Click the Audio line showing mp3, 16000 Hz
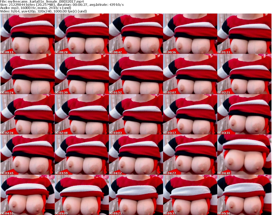272x215 pixels. coord(36,8)
